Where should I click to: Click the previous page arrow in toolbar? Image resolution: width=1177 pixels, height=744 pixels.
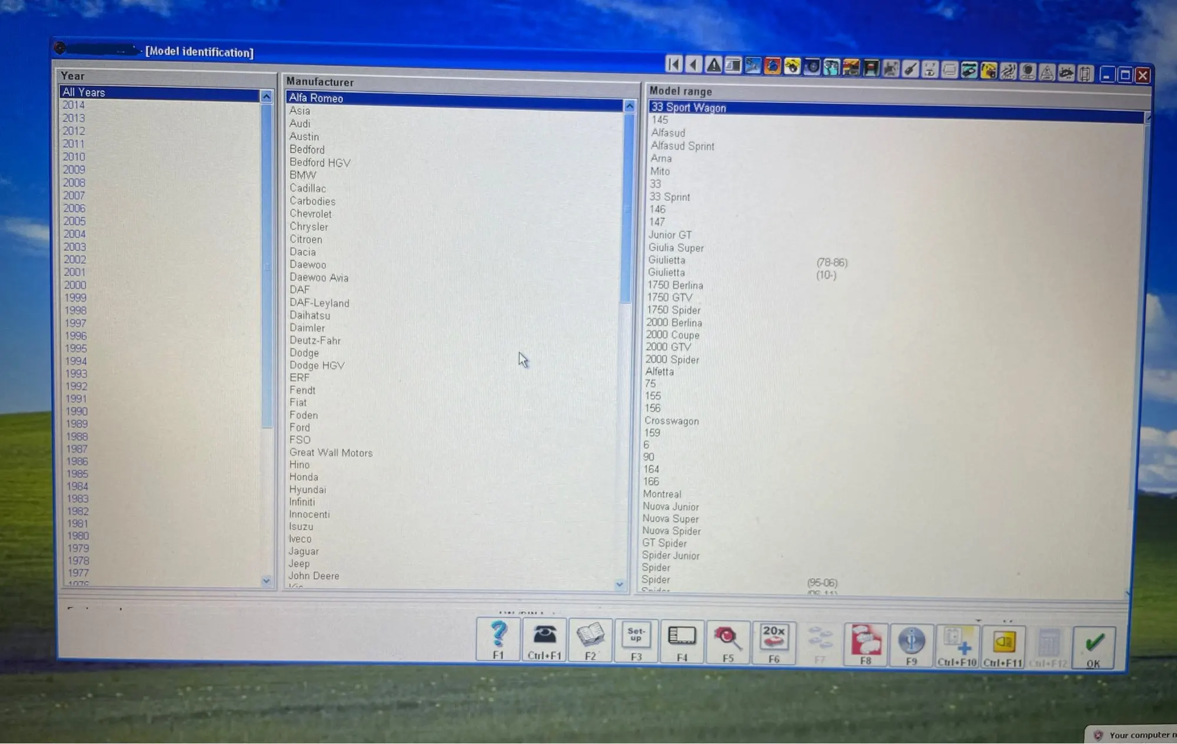(694, 64)
